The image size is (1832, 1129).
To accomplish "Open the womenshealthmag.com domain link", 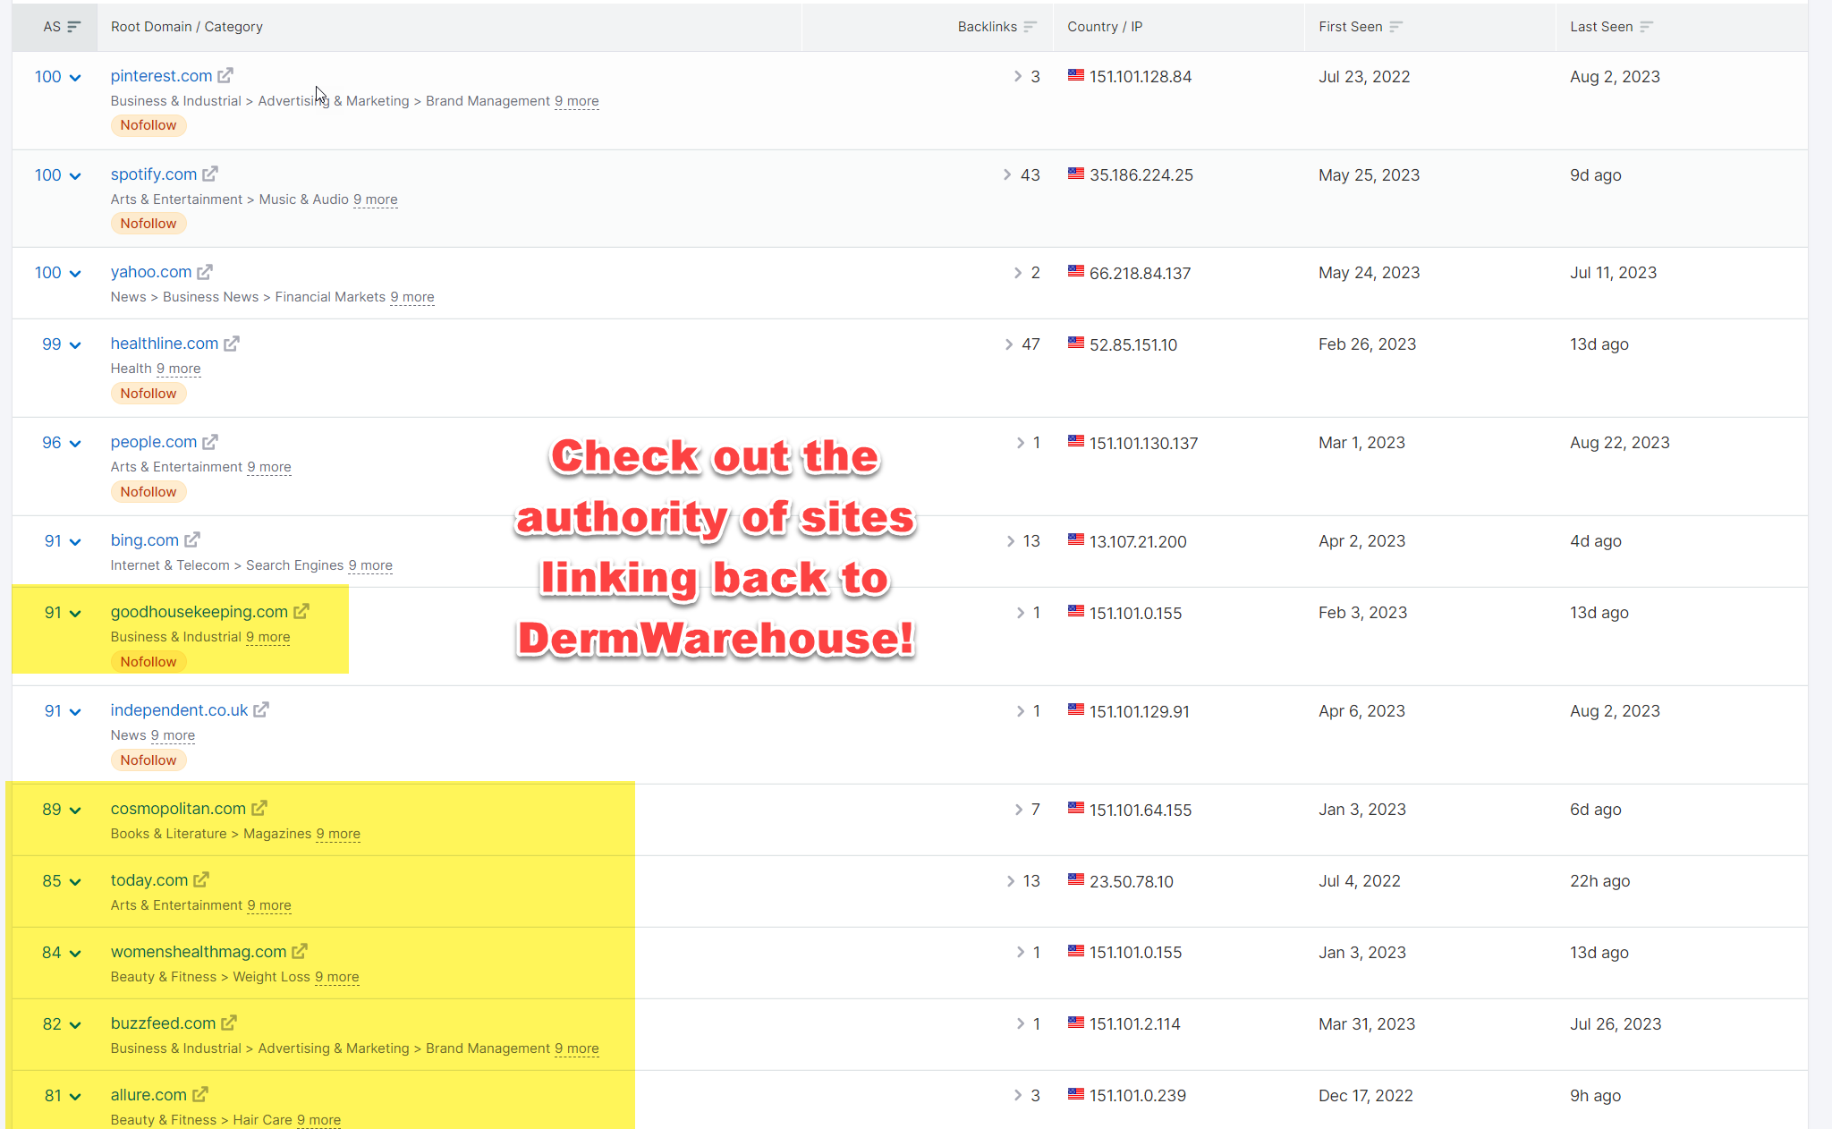I will [199, 952].
